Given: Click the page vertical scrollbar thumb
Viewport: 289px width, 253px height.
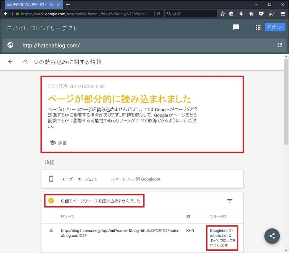Looking at the screenshot, I should [286, 102].
